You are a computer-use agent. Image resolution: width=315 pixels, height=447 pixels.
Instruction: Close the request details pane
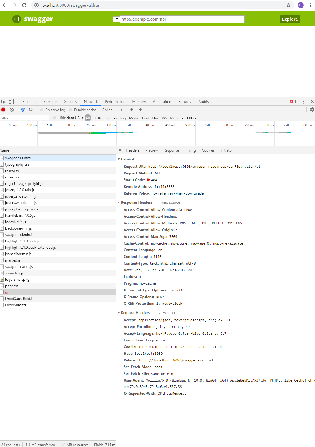120,150
